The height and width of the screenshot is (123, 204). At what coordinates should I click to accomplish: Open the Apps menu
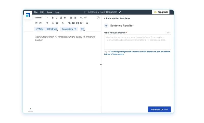pos(49,12)
